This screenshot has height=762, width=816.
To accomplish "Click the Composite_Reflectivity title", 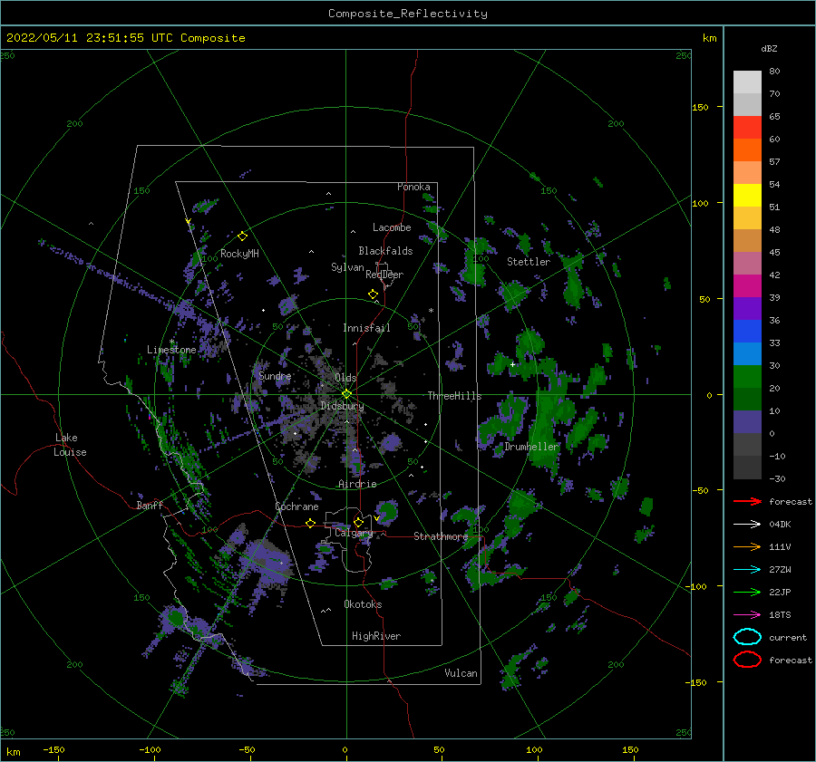I will pyautogui.click(x=408, y=14).
